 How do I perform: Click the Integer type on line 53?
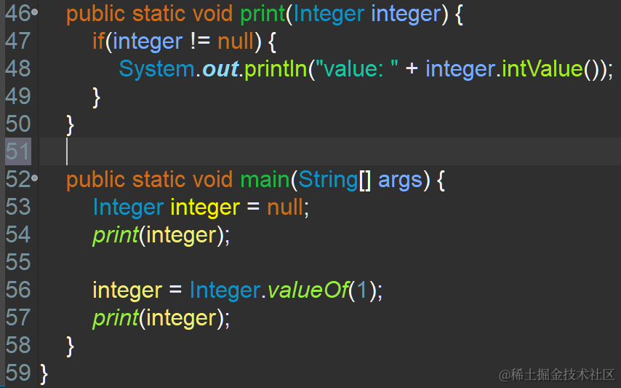click(128, 207)
